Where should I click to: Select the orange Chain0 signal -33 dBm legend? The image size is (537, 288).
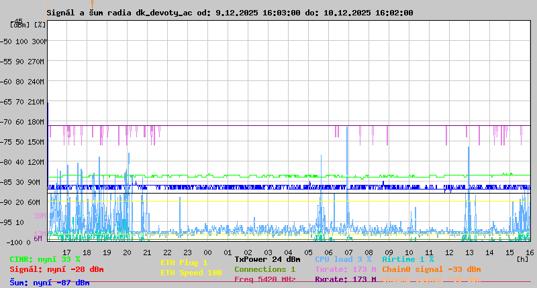coord(431,269)
